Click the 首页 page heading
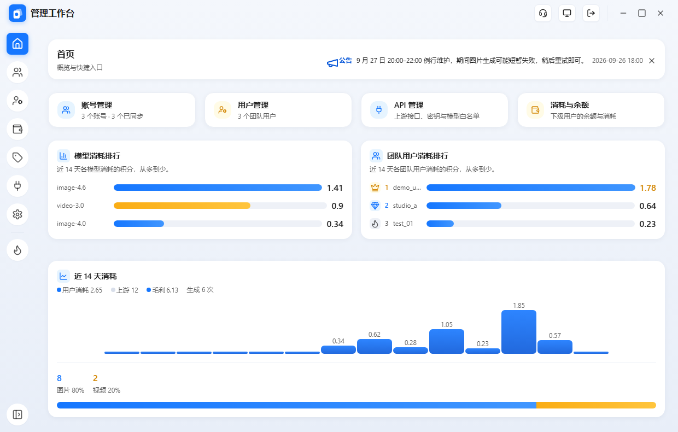Screen dimensions: 678x432 (66, 54)
